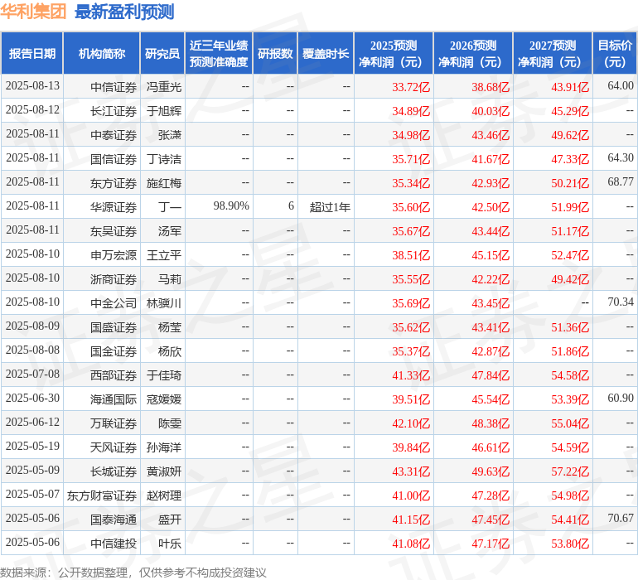The width and height of the screenshot is (638, 580).
Task: Select the 研报数 column header
Action: [x=275, y=54]
